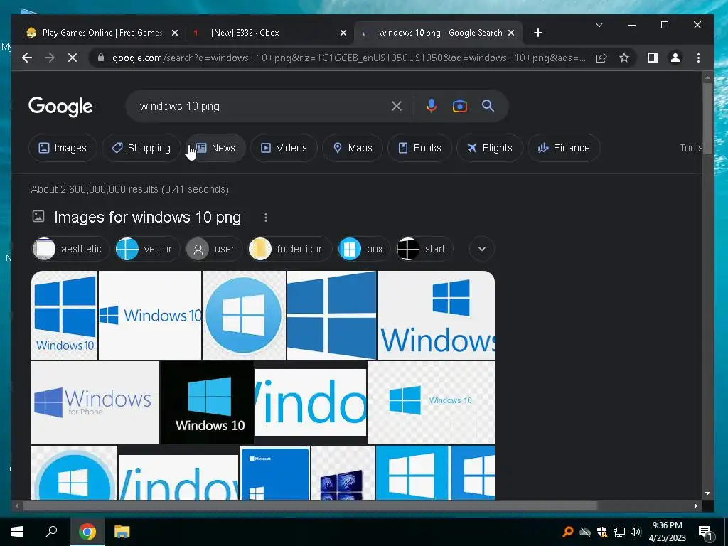Filter results by Books
Viewport: 728px width, 546px height.
click(x=419, y=148)
